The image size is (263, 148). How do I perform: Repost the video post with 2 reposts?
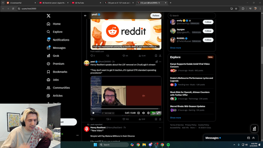coord(108,119)
